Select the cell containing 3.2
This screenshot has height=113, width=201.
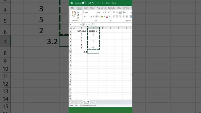82,52
